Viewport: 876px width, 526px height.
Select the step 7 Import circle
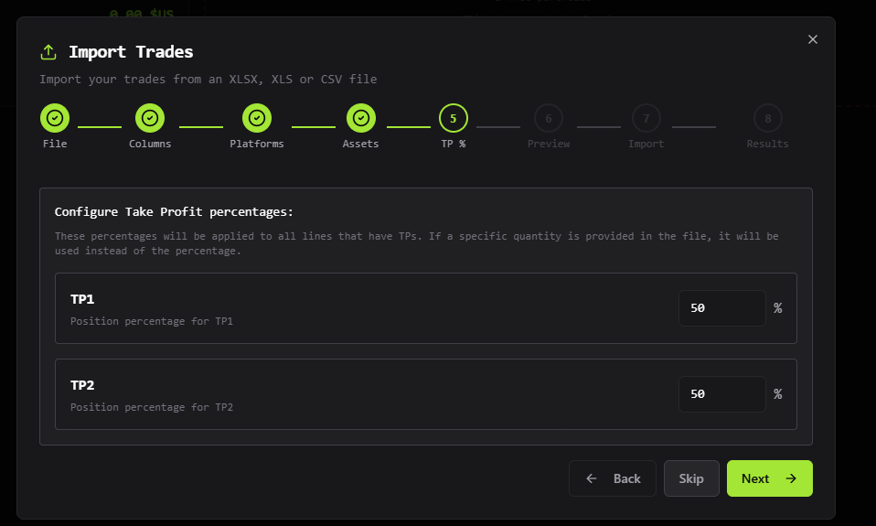[646, 118]
